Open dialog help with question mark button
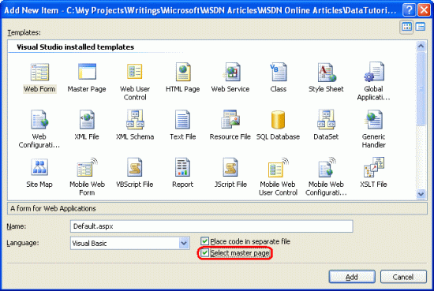This screenshot has height=291, width=434. [x=409, y=10]
